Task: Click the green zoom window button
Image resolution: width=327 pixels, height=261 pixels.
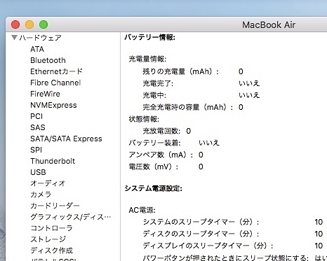Action: 44,24
